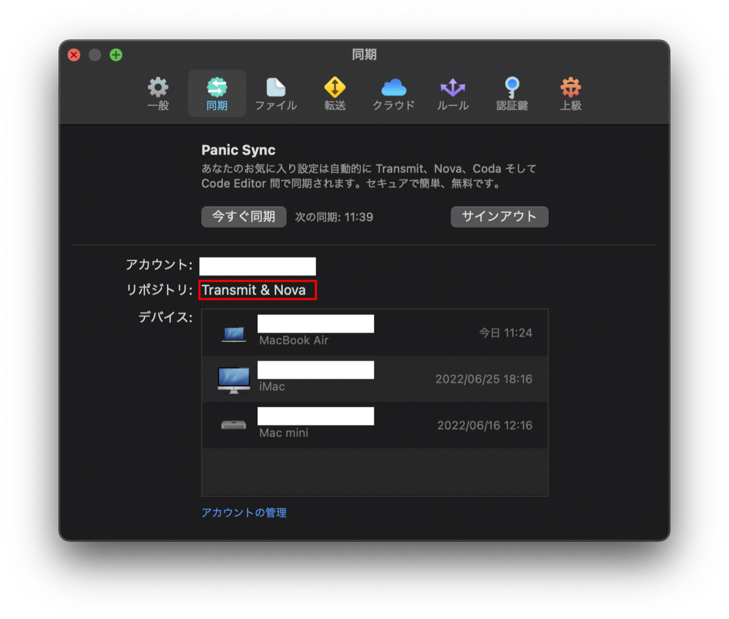Click the 2022/06/16 12:16 timestamp
The height and width of the screenshot is (619, 729).
pos(485,425)
